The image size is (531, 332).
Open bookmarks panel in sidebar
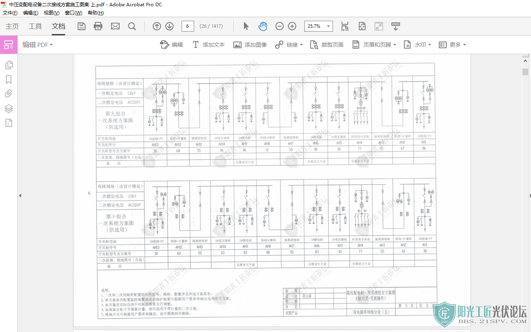point(9,80)
